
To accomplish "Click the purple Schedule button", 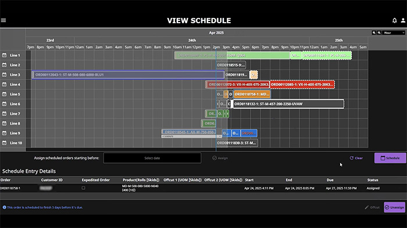I will pyautogui.click(x=390, y=158).
